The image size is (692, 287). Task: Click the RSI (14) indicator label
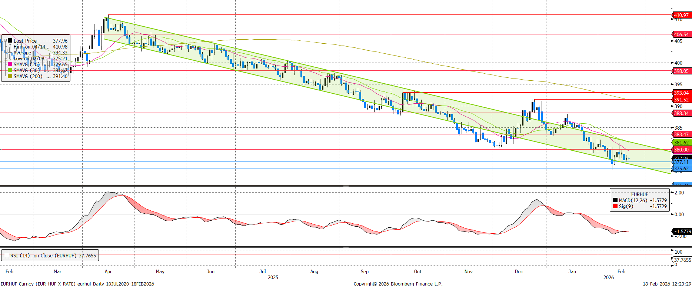coord(20,256)
